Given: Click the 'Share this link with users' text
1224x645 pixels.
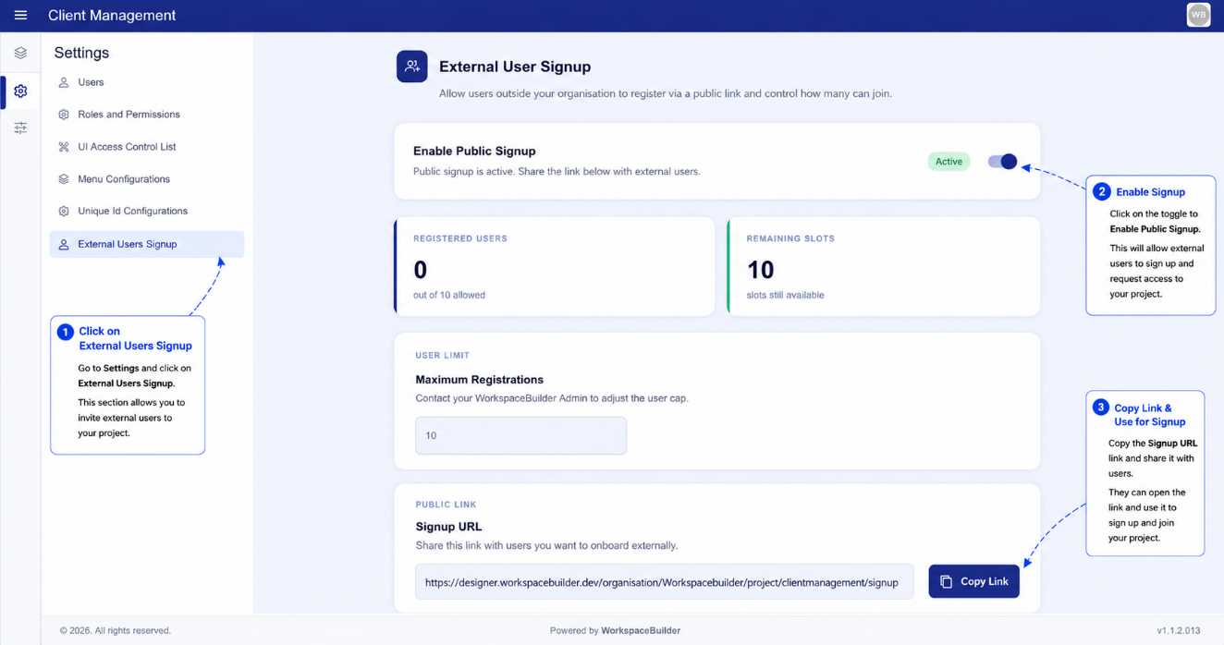Looking at the screenshot, I should tap(546, 545).
